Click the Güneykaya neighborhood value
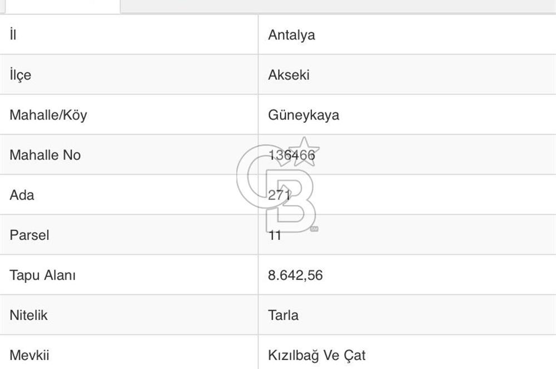 tap(304, 115)
